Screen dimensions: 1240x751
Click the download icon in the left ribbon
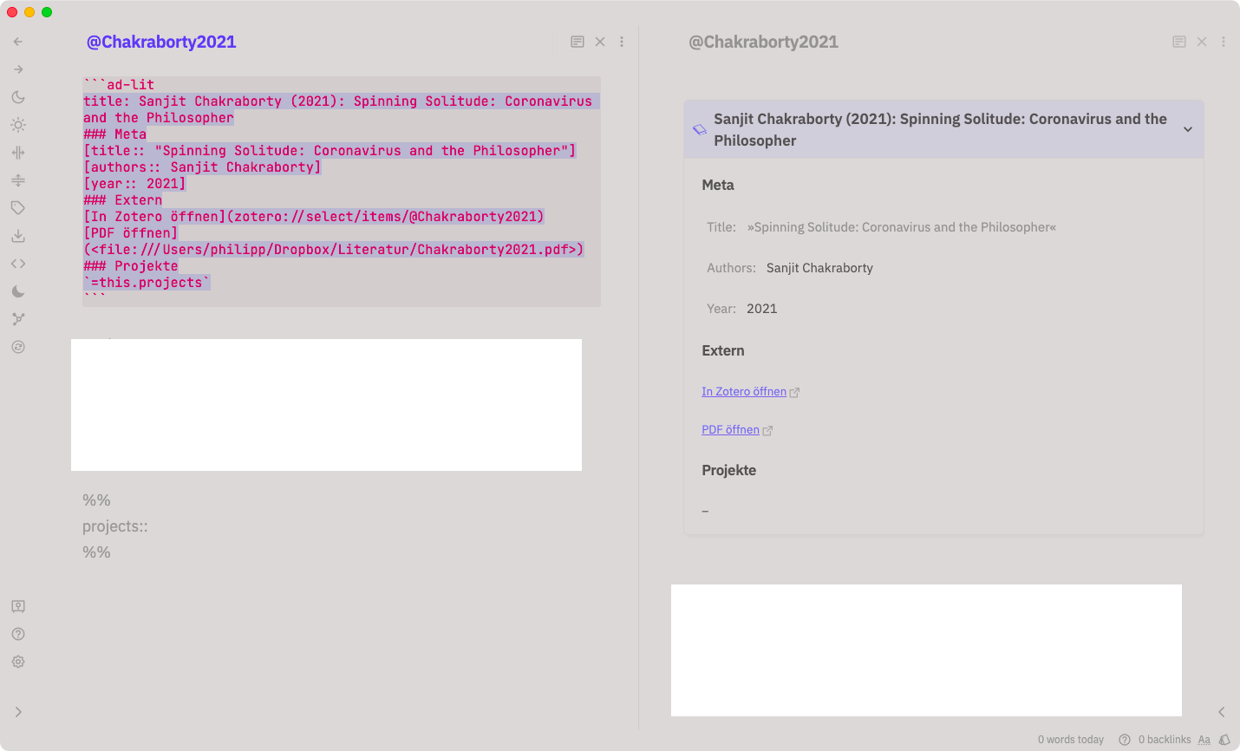pos(17,236)
